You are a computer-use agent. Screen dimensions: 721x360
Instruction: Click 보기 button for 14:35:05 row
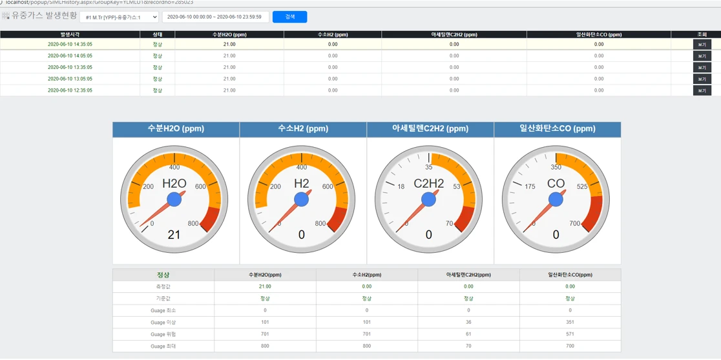point(702,44)
